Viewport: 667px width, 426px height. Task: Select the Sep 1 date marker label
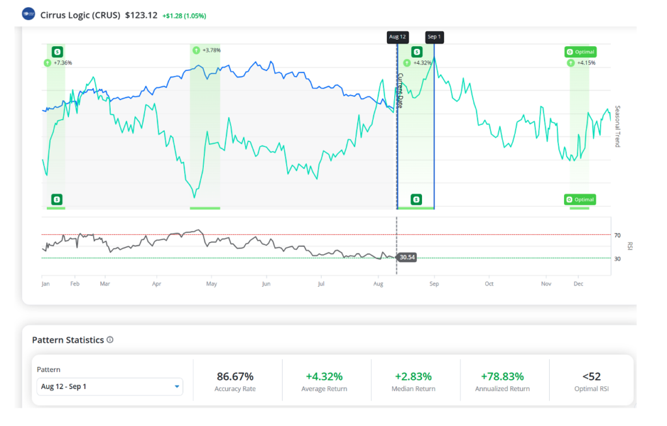coord(434,37)
